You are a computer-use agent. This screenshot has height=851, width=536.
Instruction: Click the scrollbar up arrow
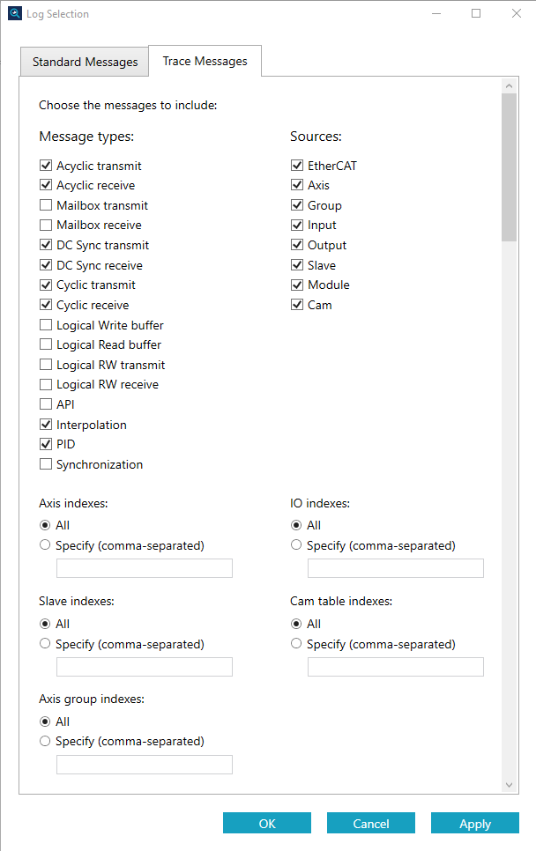[509, 85]
